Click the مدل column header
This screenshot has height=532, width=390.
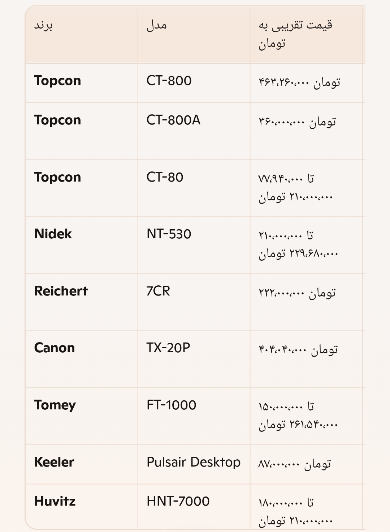[x=157, y=26]
